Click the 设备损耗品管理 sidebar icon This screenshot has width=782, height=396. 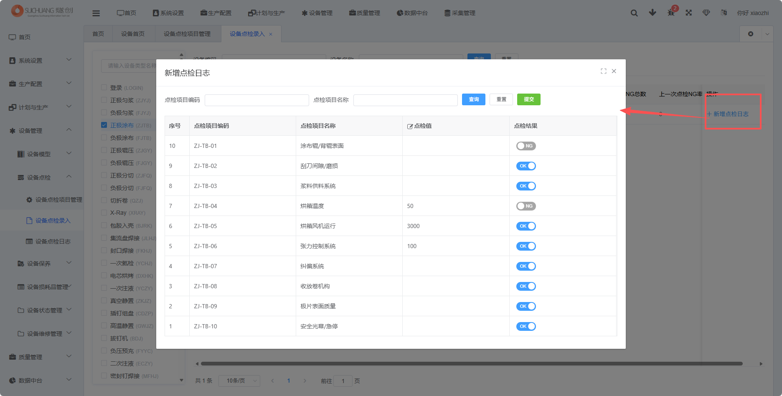(x=21, y=287)
